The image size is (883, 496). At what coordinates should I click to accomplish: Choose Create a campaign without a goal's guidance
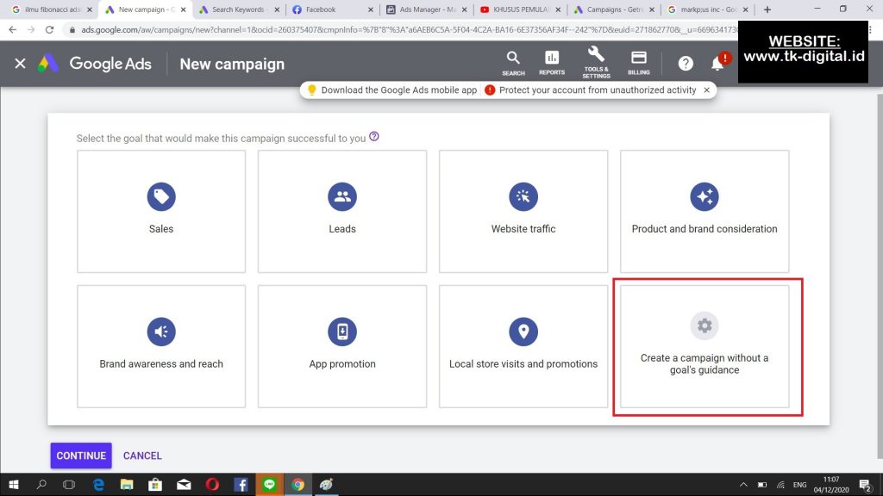(x=705, y=346)
